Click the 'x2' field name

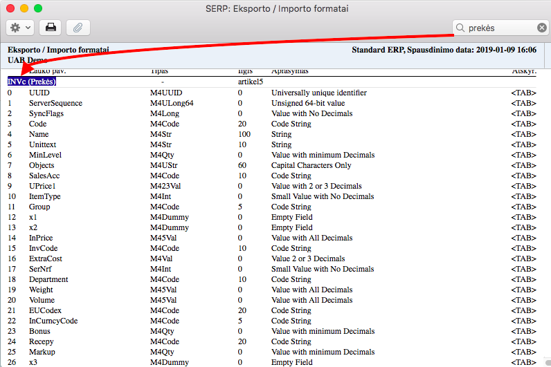pos(33,227)
